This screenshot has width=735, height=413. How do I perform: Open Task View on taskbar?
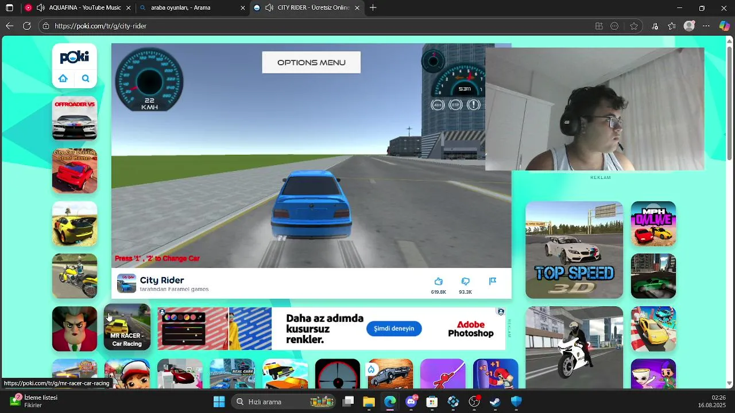pyautogui.click(x=348, y=402)
